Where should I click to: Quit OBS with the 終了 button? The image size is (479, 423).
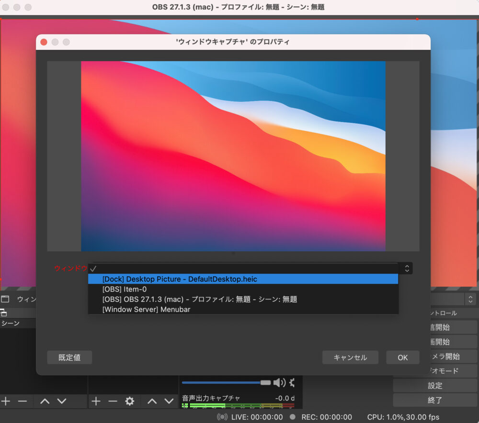point(435,400)
